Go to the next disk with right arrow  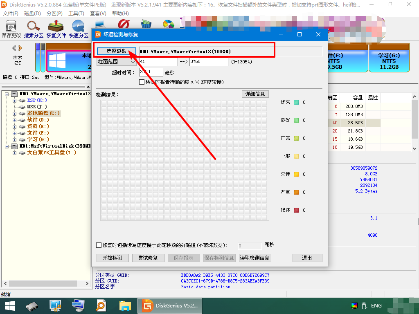20,48
